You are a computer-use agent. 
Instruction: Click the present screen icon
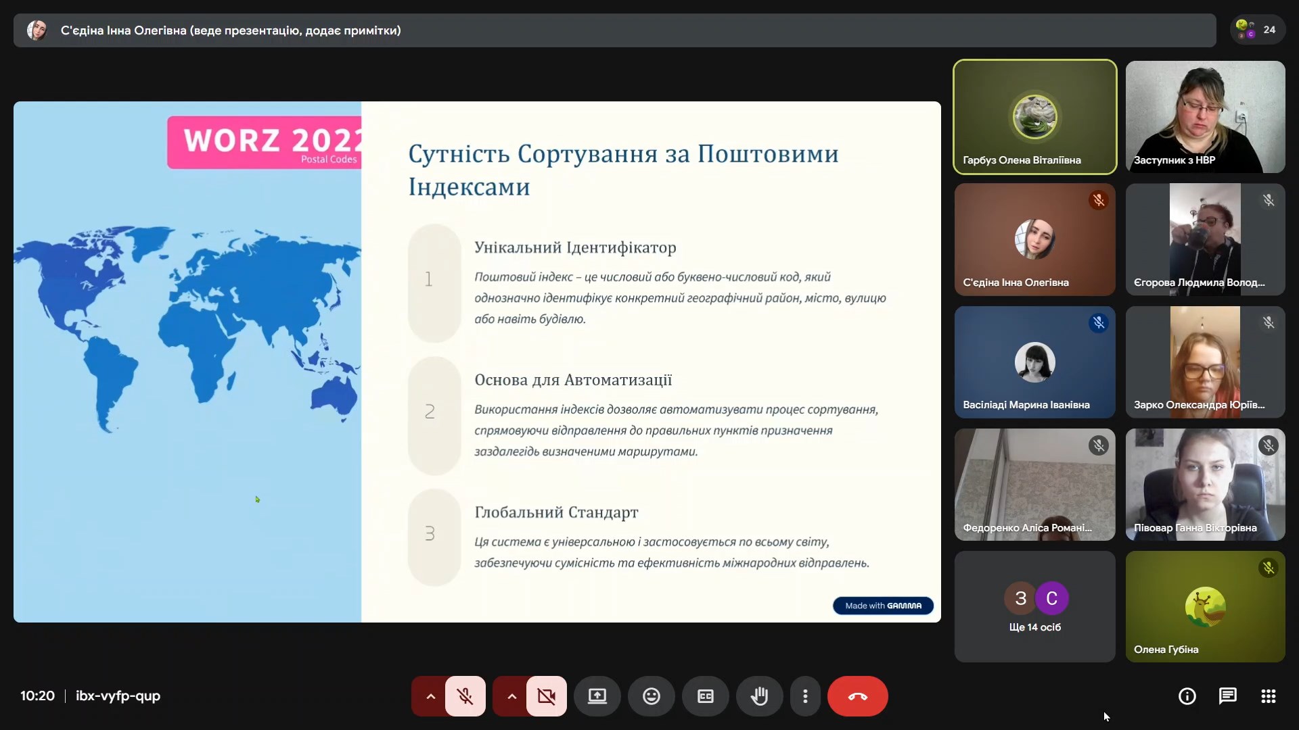pos(597,696)
